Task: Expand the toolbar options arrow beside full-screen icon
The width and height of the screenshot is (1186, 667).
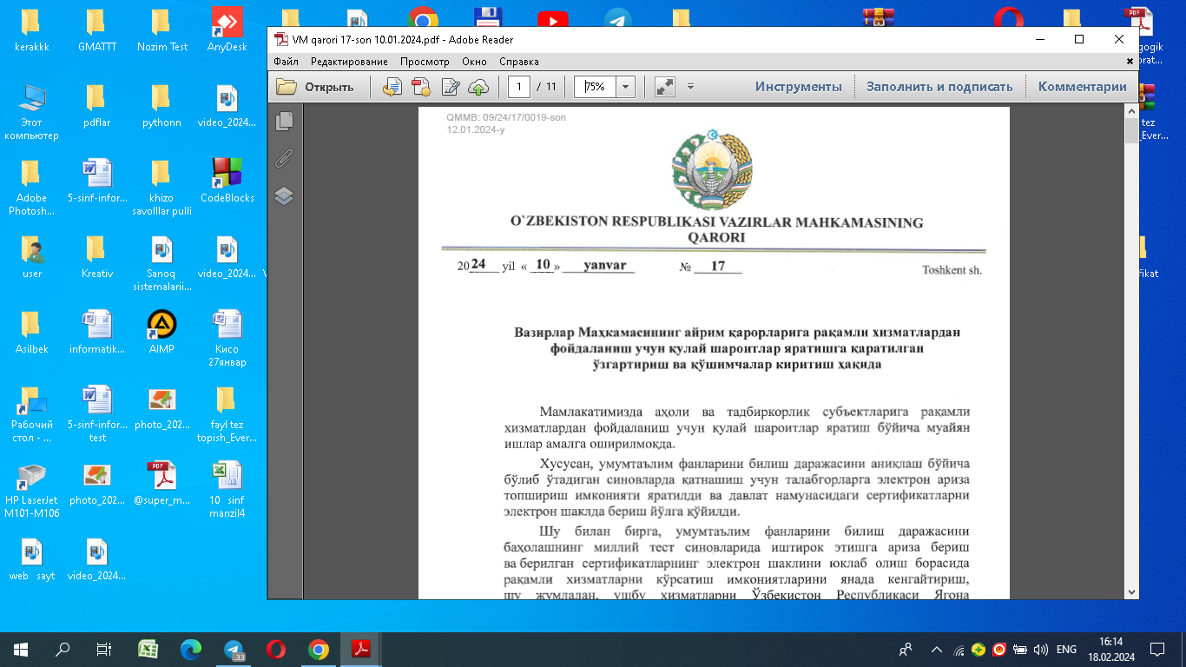Action: pyautogui.click(x=690, y=87)
